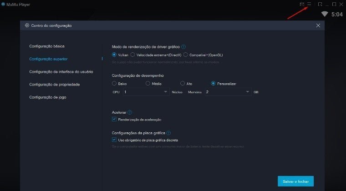Open help icon next to Configurações da placa gráfica

click(x=168, y=133)
